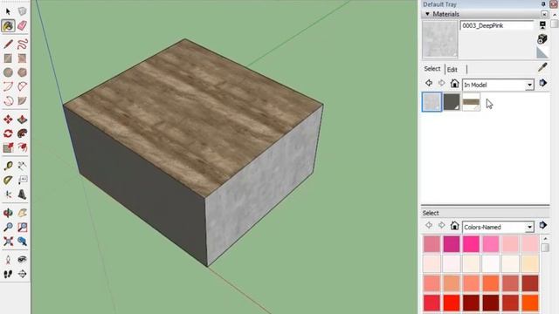The width and height of the screenshot is (559, 314).
Task: Pick the Eraser tool
Action: pyautogui.click(x=22, y=25)
